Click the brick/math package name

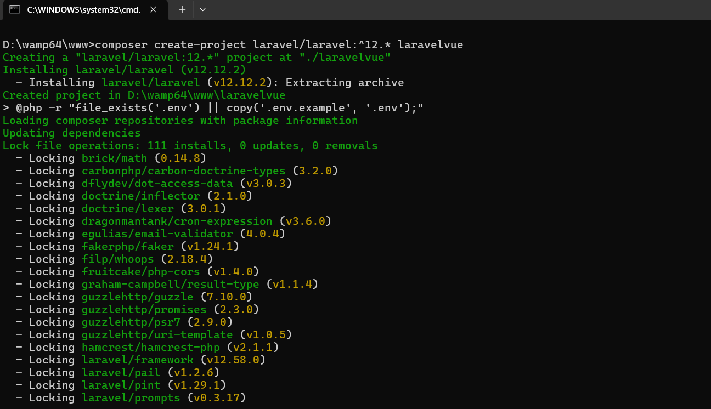click(x=114, y=158)
